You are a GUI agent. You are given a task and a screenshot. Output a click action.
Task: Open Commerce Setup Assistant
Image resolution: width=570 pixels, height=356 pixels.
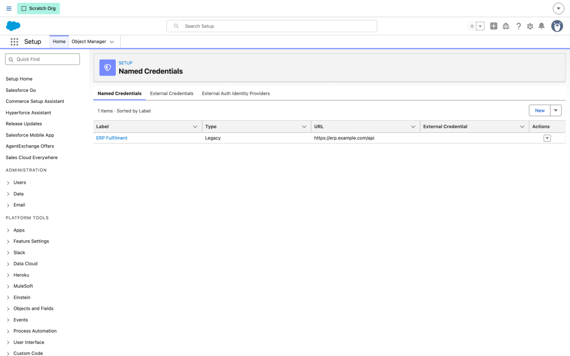coord(35,101)
